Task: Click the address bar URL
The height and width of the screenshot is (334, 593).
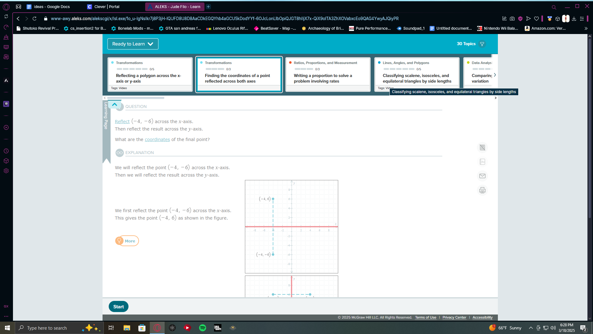Action: pyautogui.click(x=225, y=19)
